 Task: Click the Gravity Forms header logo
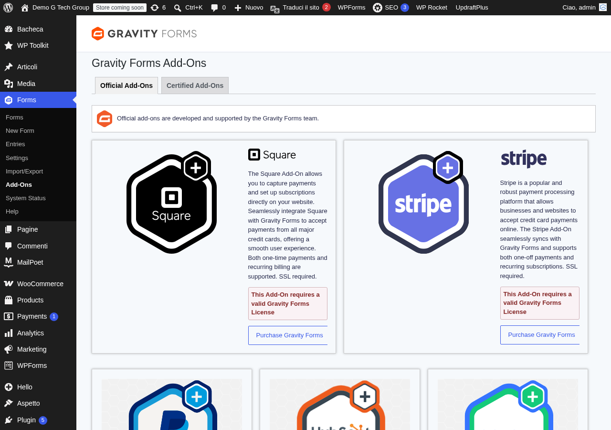(144, 33)
